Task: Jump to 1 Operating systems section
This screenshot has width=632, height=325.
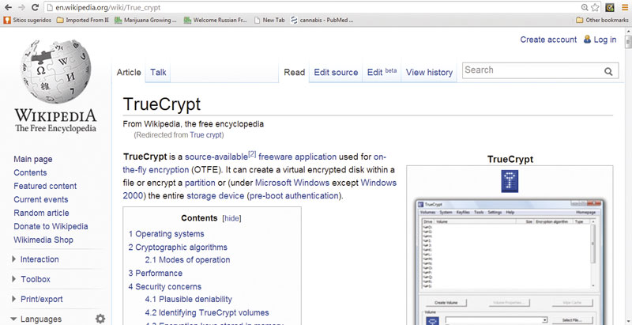Action: [x=167, y=234]
